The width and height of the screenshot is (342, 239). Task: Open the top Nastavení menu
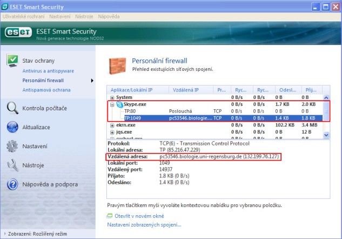60,16
